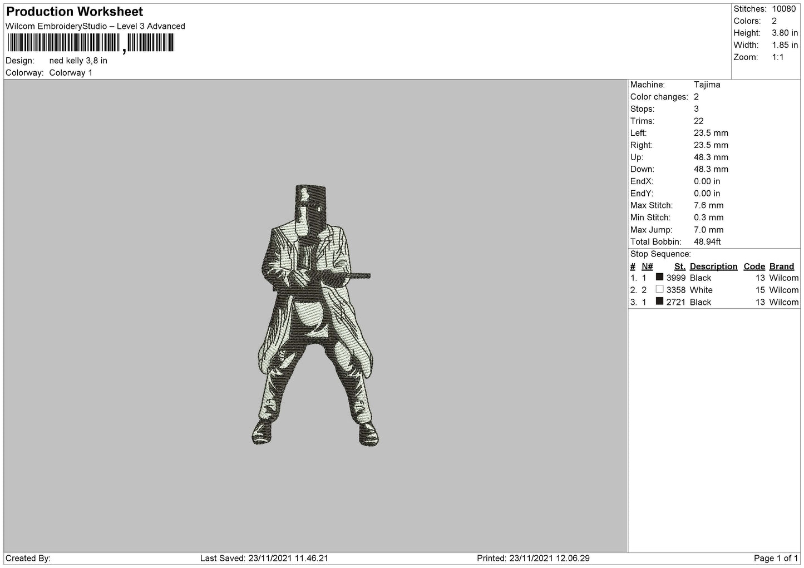Select the Max Jump value 7.0 mm
This screenshot has width=804, height=568.
pos(709,230)
